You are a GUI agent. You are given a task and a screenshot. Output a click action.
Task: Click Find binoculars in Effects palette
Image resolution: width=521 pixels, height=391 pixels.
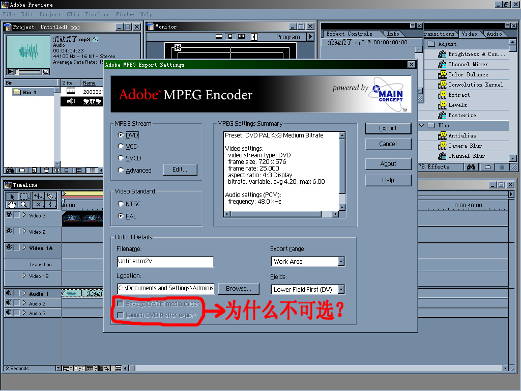point(471,167)
